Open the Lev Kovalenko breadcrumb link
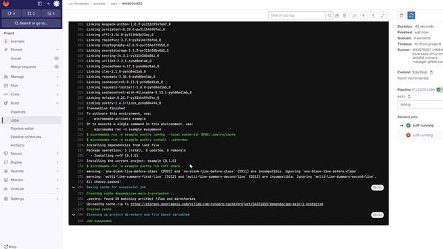This screenshot has height=249, width=443. coord(78,3)
